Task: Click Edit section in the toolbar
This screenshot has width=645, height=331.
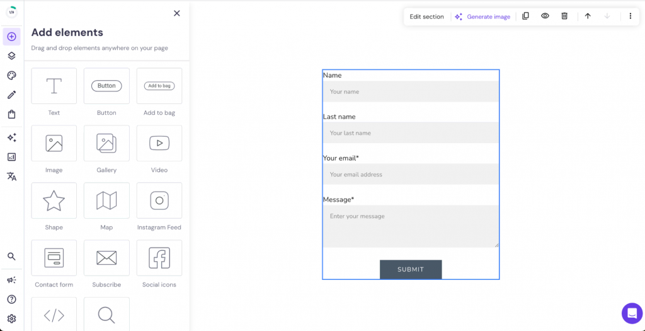Action: click(426, 17)
